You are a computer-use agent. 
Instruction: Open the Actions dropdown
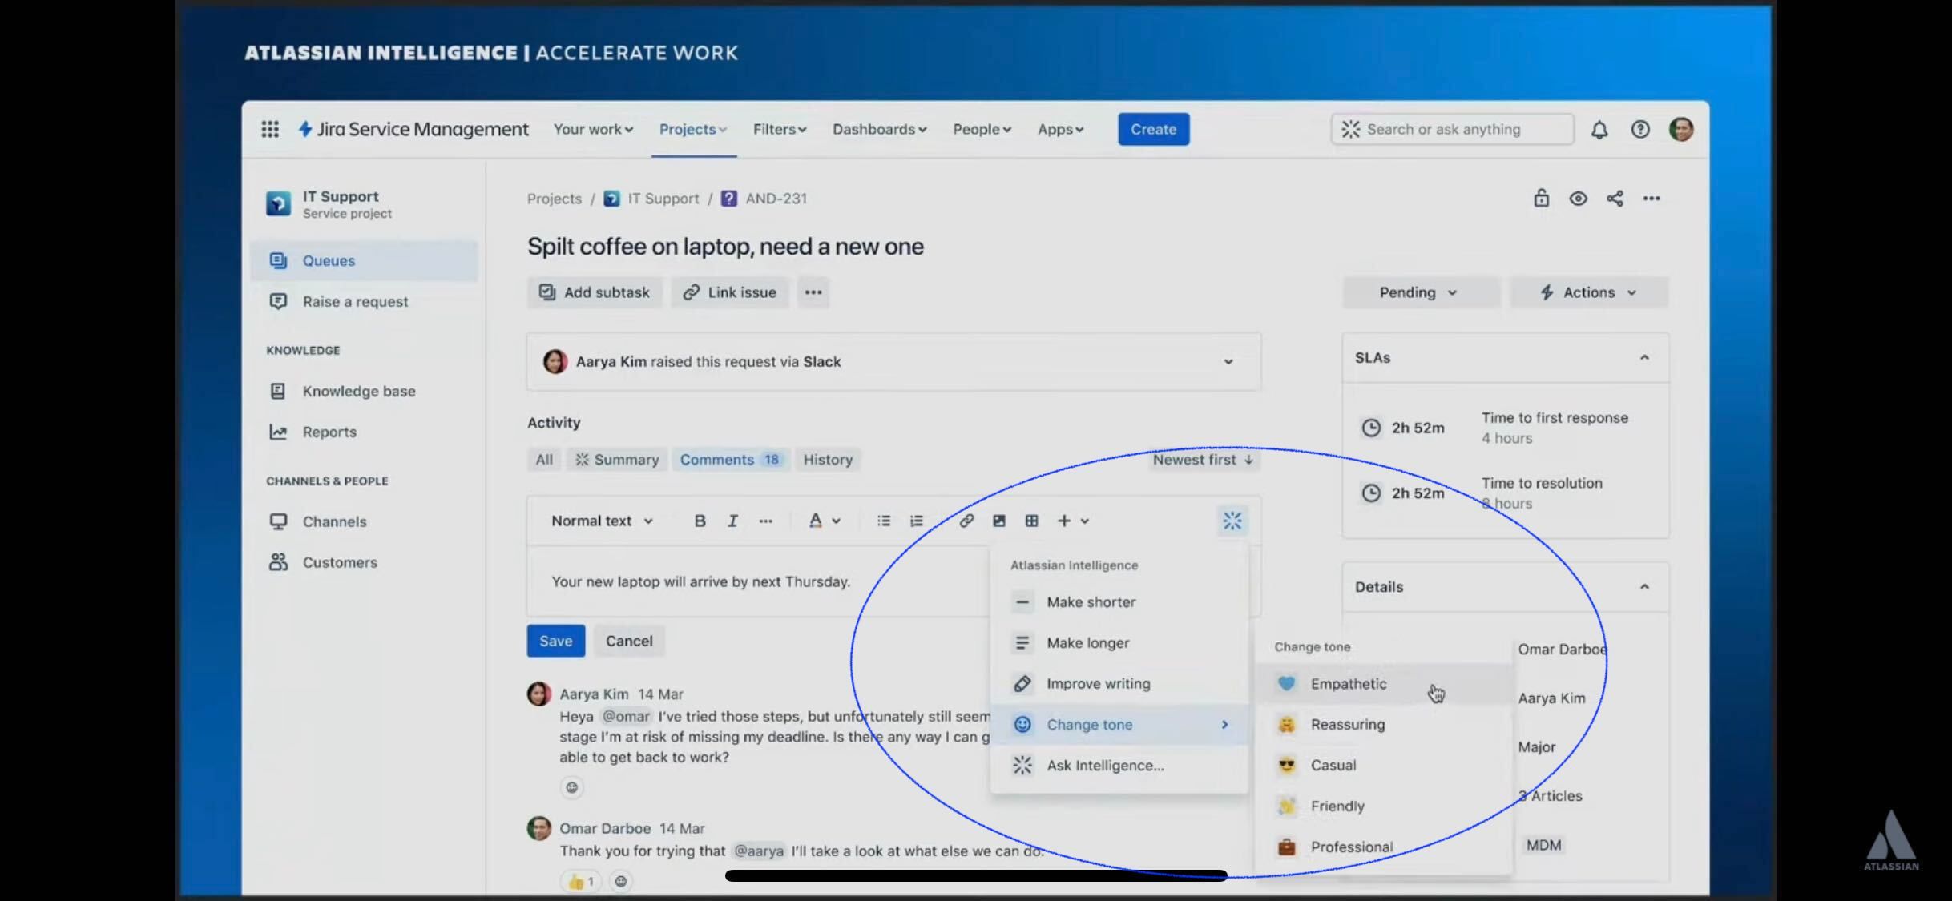coord(1589,292)
